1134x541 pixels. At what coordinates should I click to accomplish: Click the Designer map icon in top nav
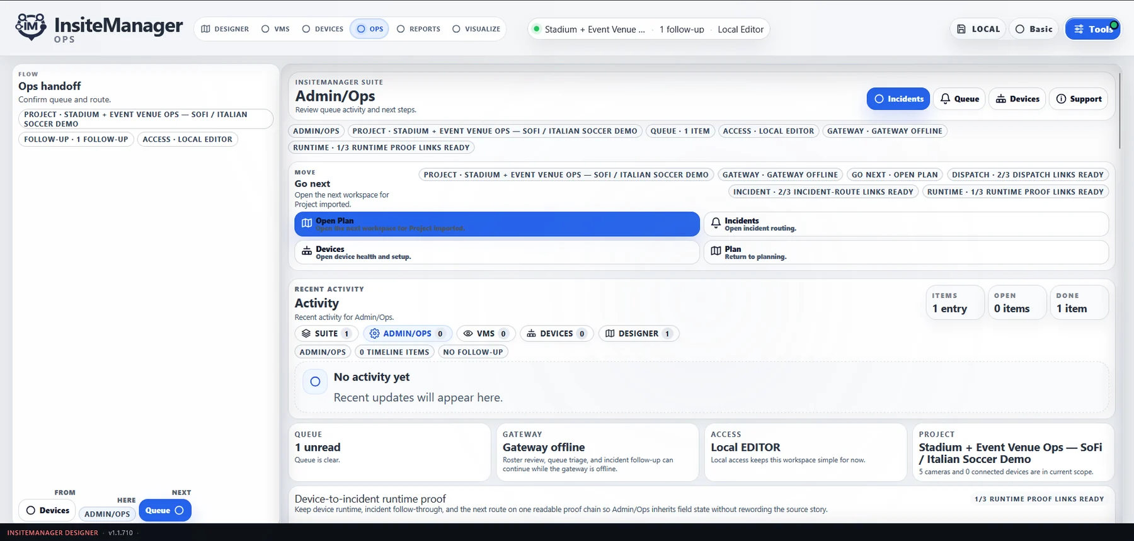(x=205, y=29)
